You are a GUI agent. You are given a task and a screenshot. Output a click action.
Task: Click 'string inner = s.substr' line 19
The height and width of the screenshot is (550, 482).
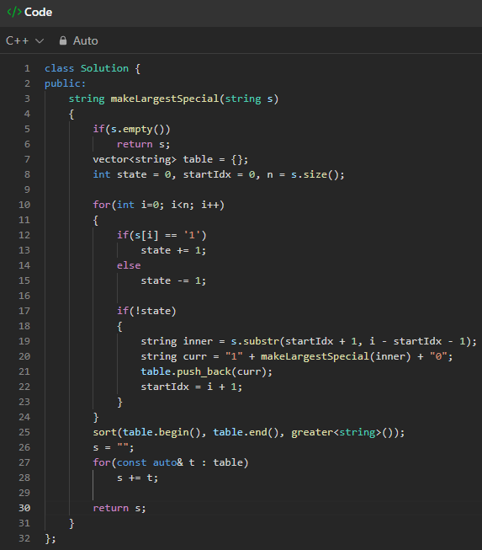tap(309, 341)
